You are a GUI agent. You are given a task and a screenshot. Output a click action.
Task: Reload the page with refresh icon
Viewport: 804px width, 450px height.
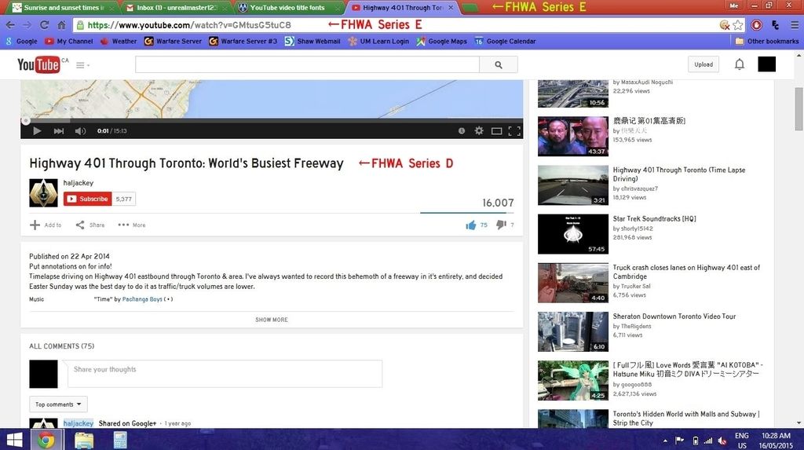45,24
